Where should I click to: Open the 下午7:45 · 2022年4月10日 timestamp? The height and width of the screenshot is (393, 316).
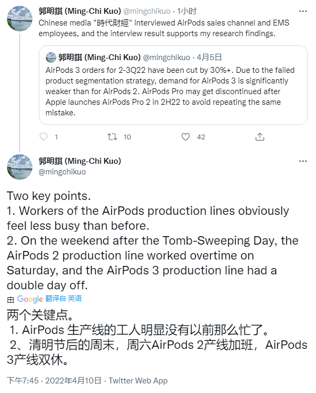coord(54,380)
